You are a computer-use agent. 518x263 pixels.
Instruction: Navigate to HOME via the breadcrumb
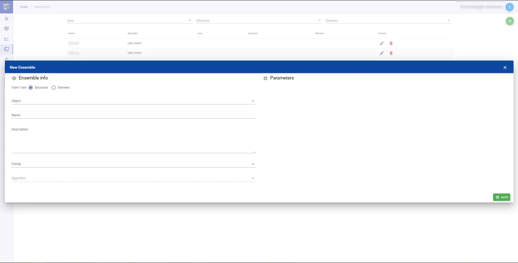(x=24, y=6)
